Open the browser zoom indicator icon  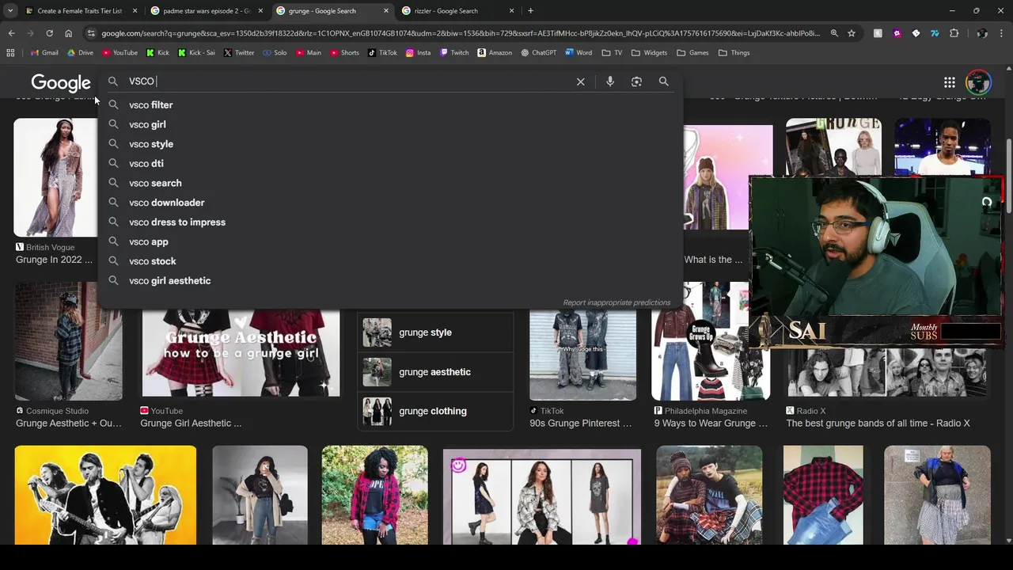(x=834, y=33)
